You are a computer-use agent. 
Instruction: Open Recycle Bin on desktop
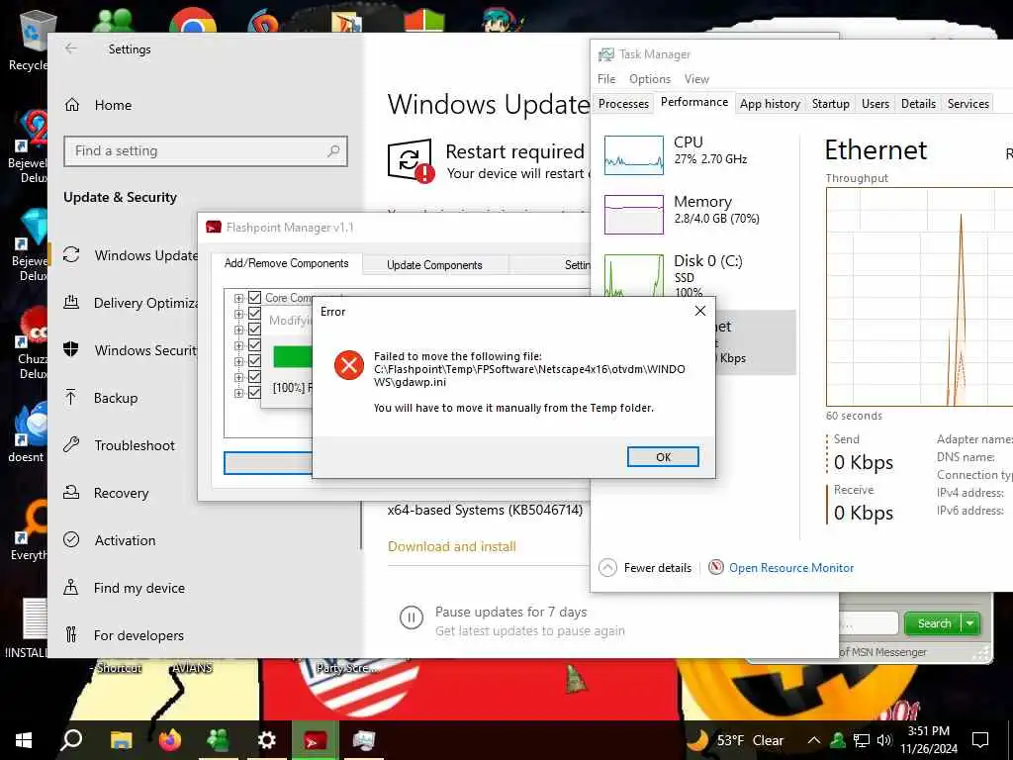29,40
